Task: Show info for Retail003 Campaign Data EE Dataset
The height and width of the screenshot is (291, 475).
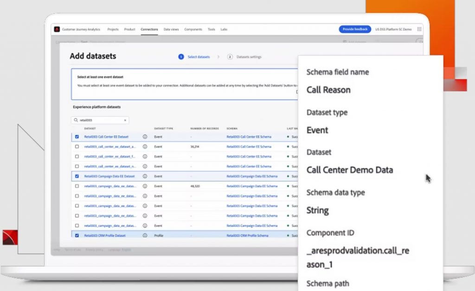Action: tap(145, 177)
